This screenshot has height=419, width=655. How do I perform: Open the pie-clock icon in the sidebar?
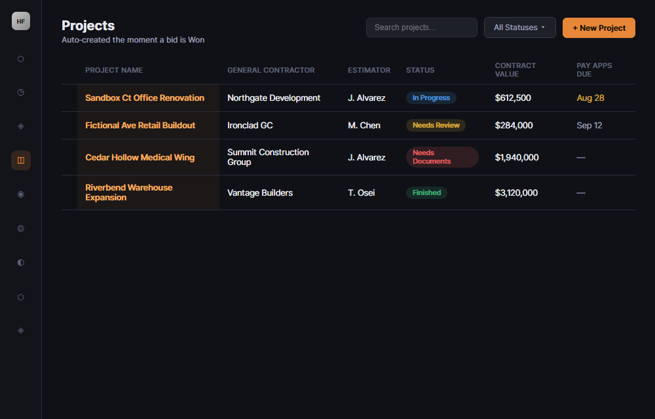click(x=20, y=92)
